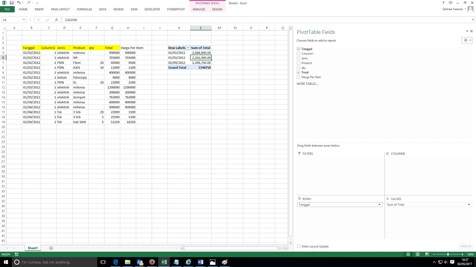Add a new sheet with the plus icon
Viewport: 476px width, 267px height.
tap(51, 248)
